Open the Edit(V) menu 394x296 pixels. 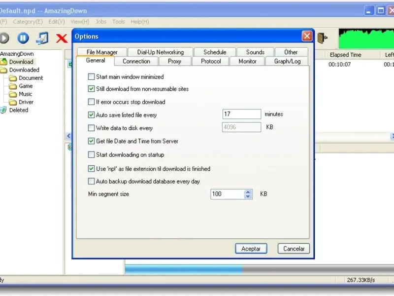point(57,22)
